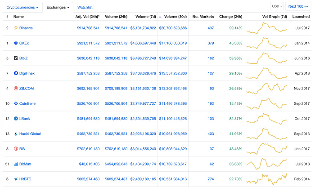Click the Huobi Global flame icon
Image resolution: width=315 pixels, height=187 pixels.
coord(16,134)
